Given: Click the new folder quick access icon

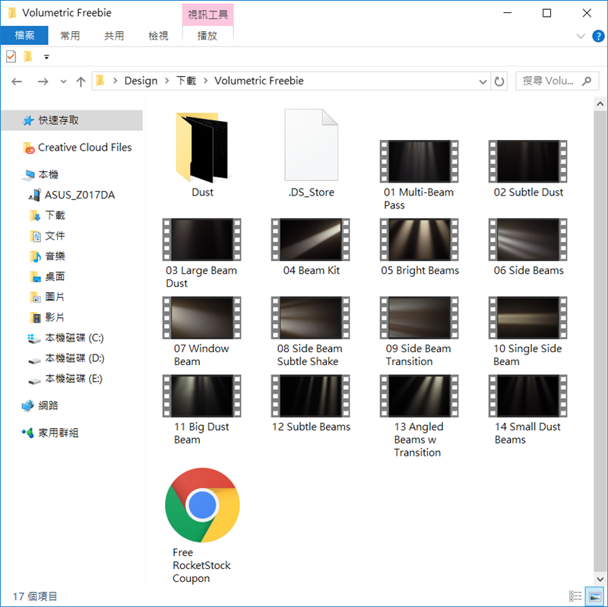Looking at the screenshot, I should [28, 56].
